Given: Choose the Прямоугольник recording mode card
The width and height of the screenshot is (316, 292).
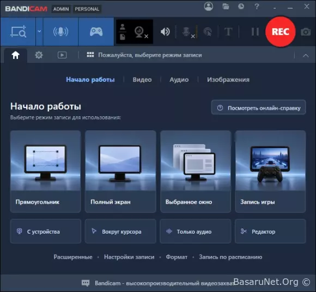Looking at the screenshot, I should 46,171.
